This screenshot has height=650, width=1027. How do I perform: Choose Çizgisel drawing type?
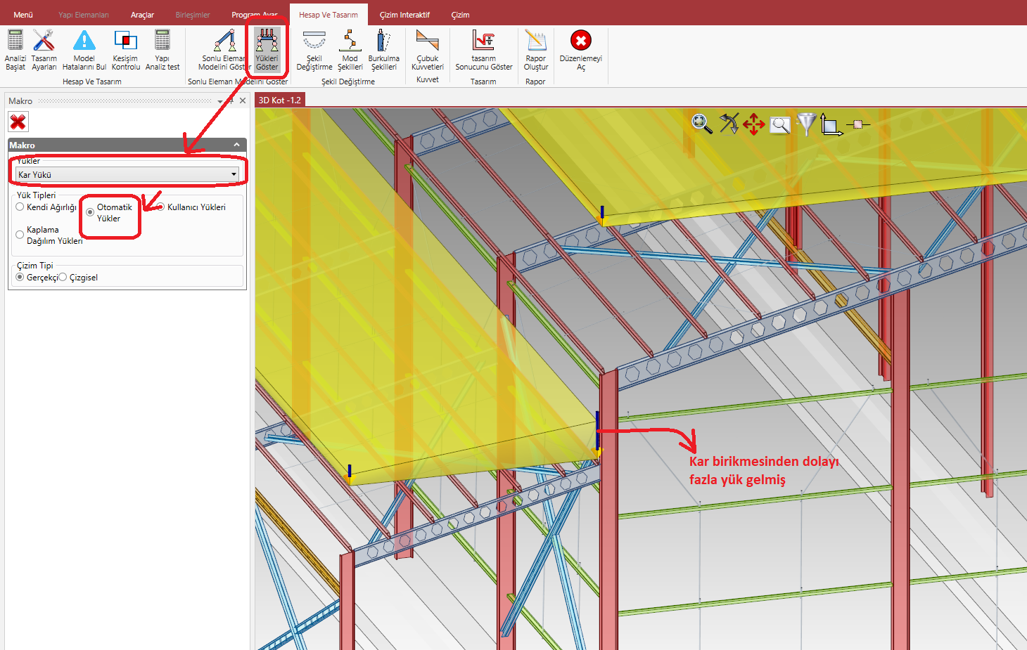tap(63, 278)
